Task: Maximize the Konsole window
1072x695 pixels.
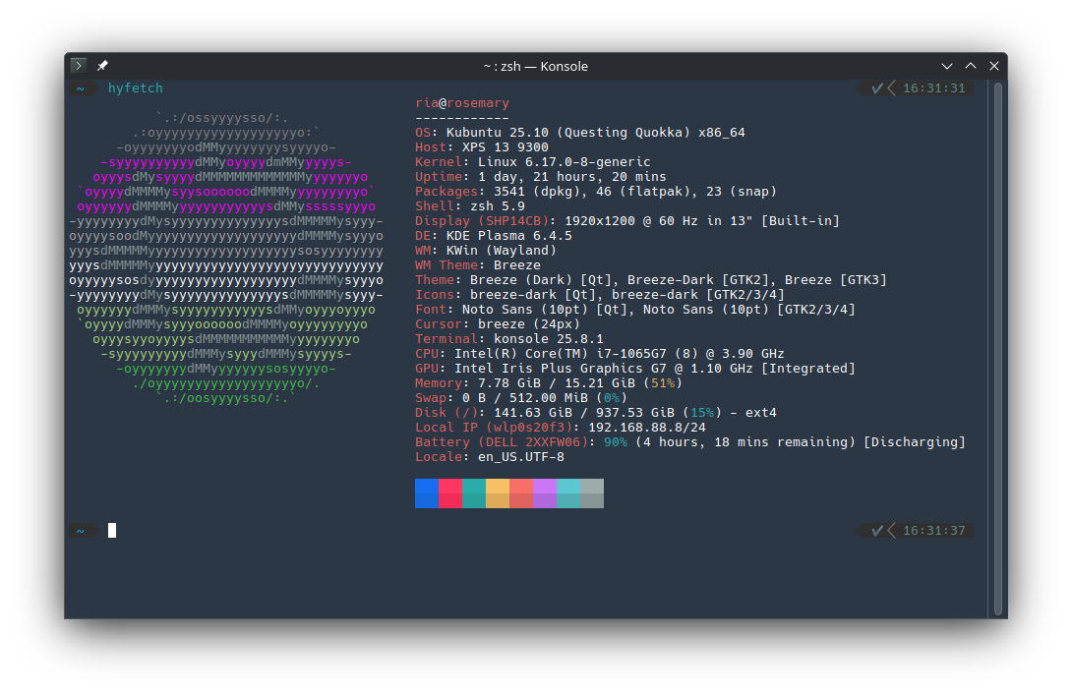Action: point(971,66)
